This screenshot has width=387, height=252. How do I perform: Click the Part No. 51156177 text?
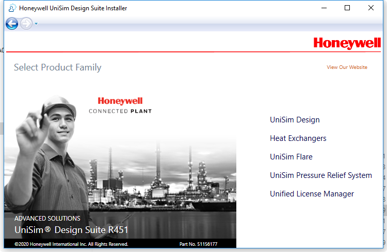click(198, 244)
